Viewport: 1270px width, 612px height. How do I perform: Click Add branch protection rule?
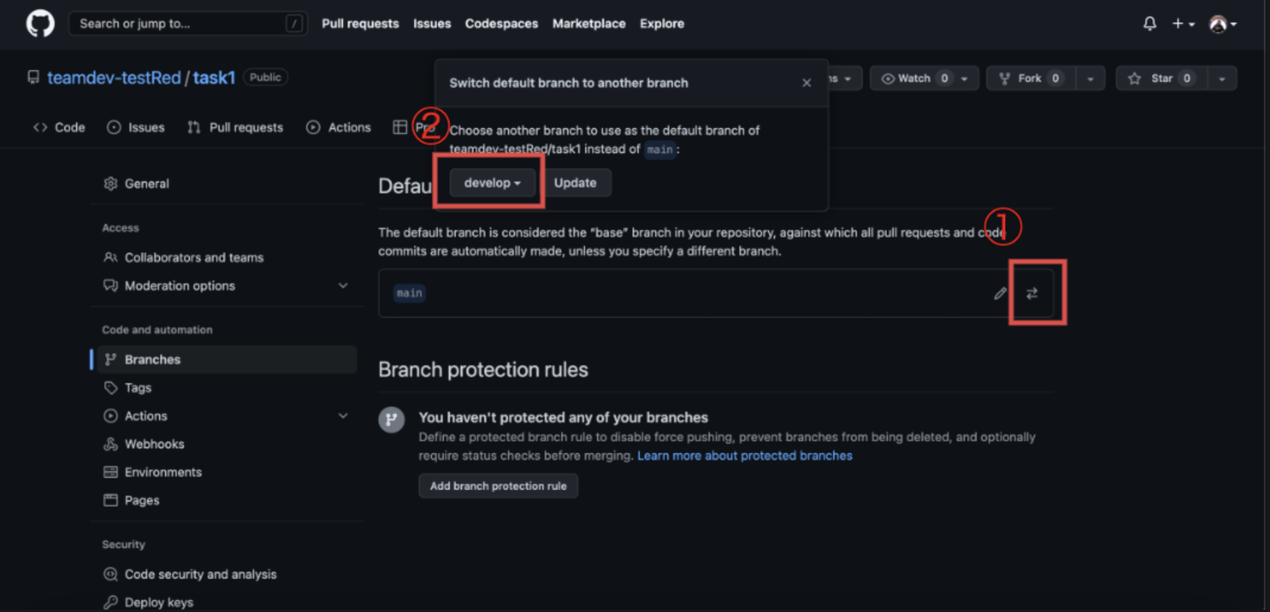pyautogui.click(x=498, y=485)
